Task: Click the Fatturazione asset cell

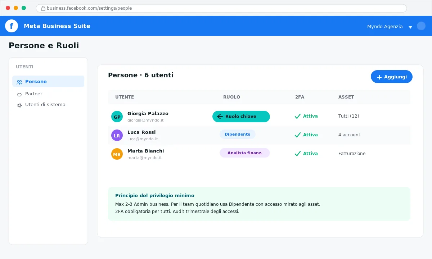Action: coord(352,154)
